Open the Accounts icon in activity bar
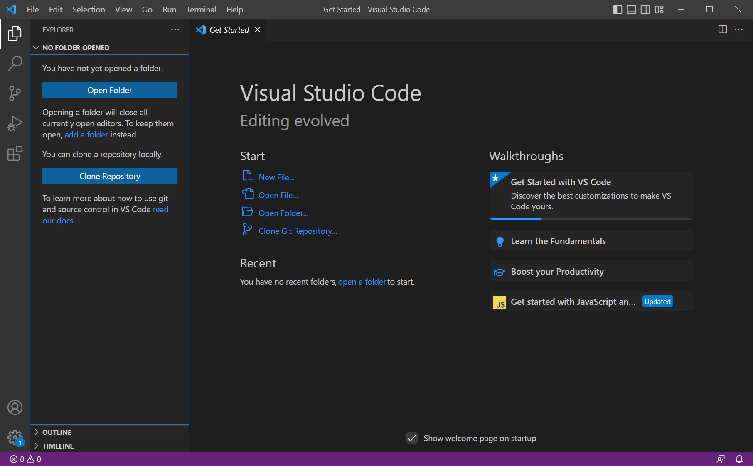 pos(15,407)
